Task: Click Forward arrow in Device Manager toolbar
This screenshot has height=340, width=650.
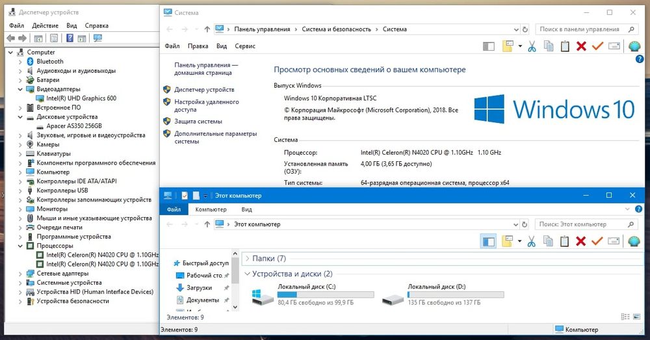Action: tap(22, 38)
